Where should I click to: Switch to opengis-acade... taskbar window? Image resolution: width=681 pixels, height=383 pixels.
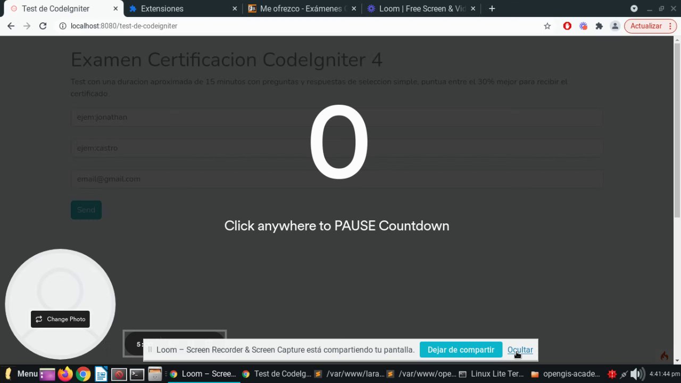(x=566, y=374)
